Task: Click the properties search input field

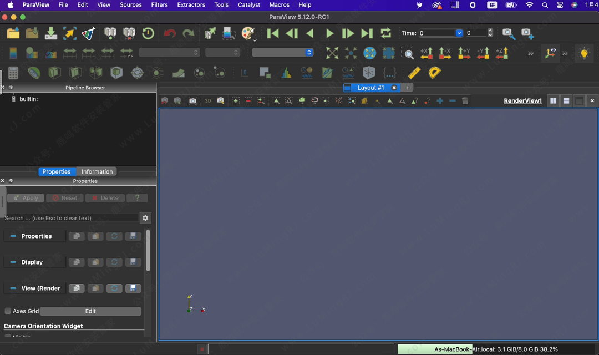Action: point(70,218)
